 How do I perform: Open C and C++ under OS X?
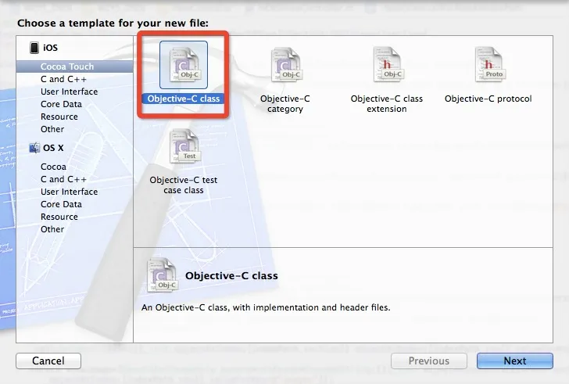pos(63,179)
